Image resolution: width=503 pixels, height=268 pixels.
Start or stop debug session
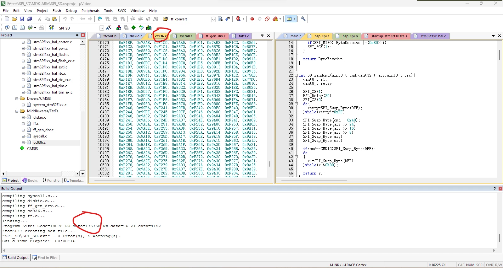[238, 19]
